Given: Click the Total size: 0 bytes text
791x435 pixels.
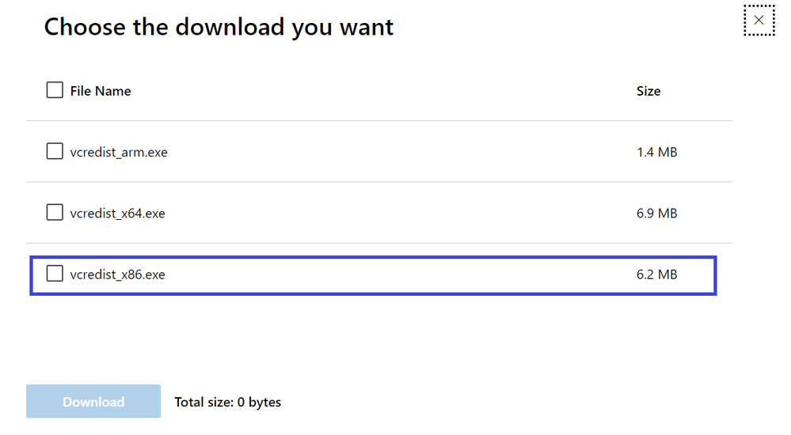Looking at the screenshot, I should 227,402.
